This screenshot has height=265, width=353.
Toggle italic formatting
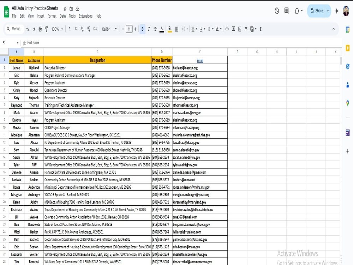(149, 29)
